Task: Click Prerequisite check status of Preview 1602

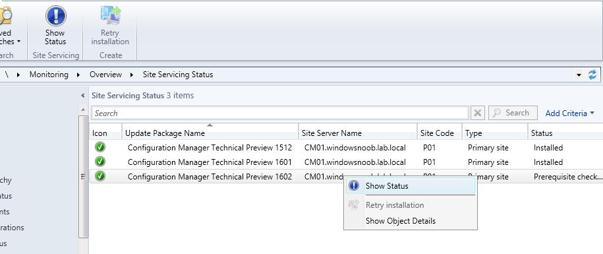Action: pos(568,177)
